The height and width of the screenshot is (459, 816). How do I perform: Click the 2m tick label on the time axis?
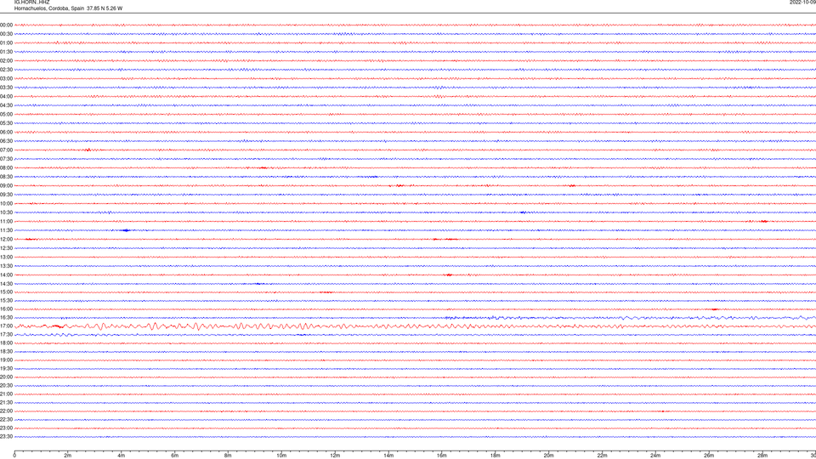[x=68, y=456]
